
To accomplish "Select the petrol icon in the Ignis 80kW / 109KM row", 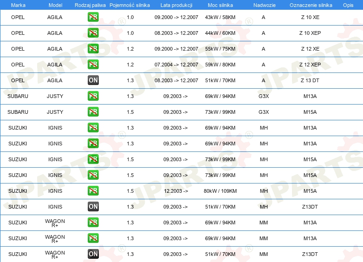I will 93,190.
